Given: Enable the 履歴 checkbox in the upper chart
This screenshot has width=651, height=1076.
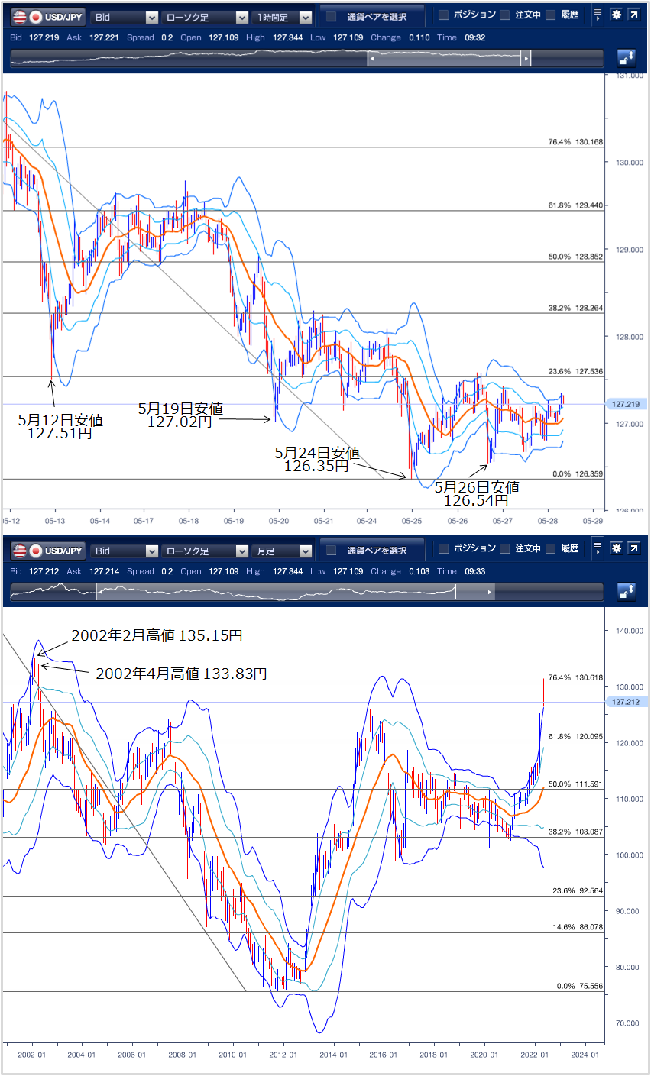Looking at the screenshot, I should [x=550, y=15].
